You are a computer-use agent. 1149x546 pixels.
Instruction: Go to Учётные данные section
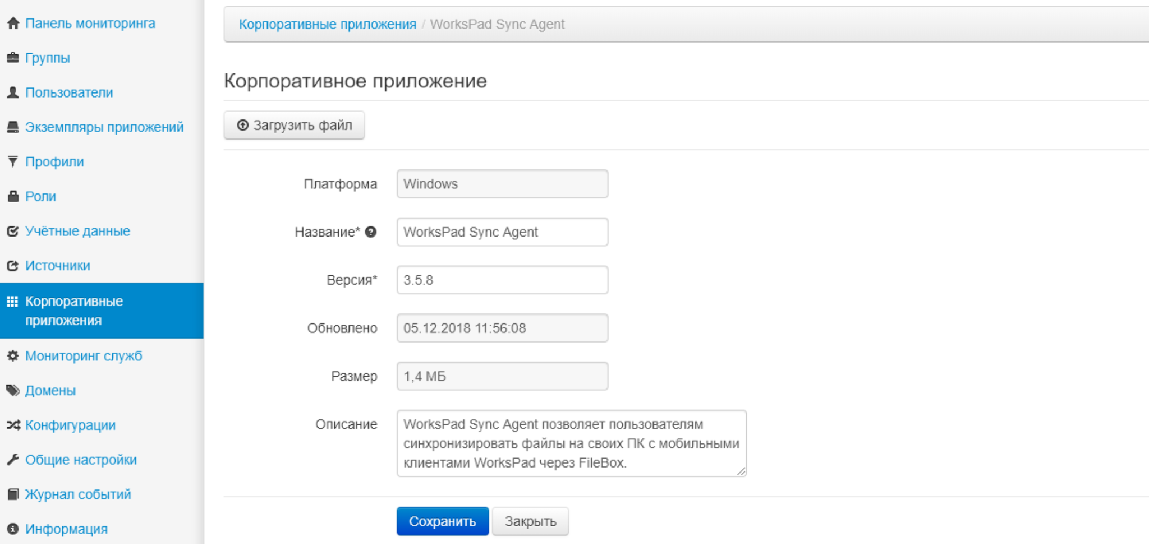click(x=77, y=231)
